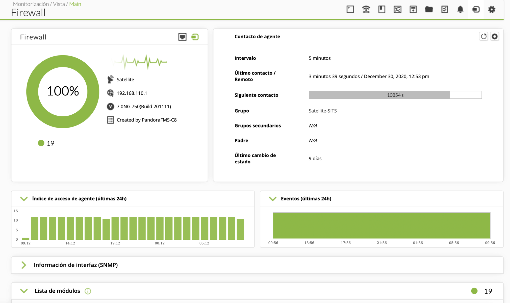Image resolution: width=510 pixels, height=303 pixels.
Task: Click the Padre N/A value
Action: click(313, 140)
